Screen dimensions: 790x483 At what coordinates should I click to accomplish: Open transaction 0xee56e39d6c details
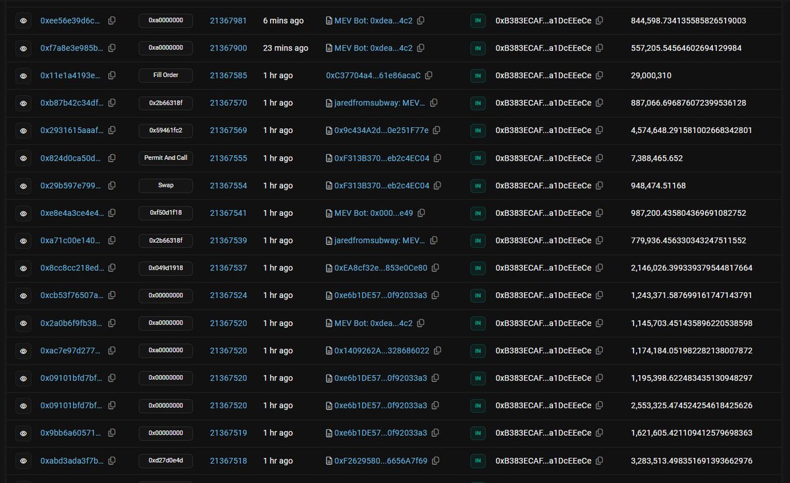pyautogui.click(x=70, y=21)
